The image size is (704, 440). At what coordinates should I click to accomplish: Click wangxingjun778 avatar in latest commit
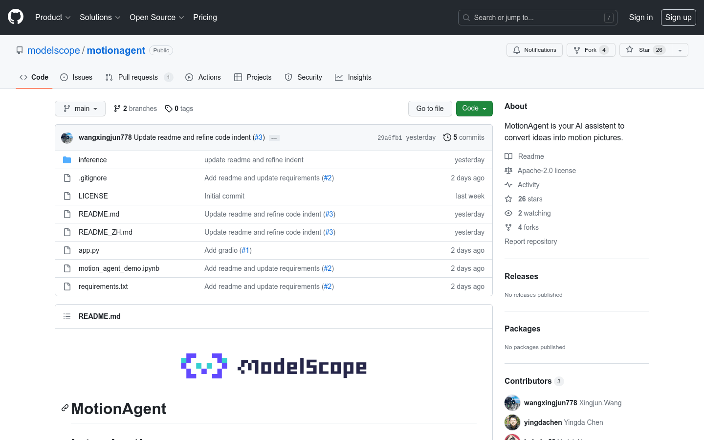[67, 138]
